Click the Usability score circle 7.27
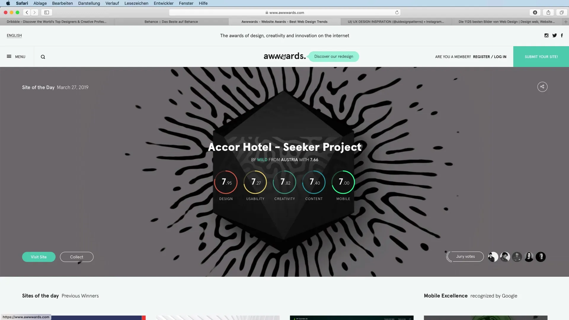 [255, 182]
